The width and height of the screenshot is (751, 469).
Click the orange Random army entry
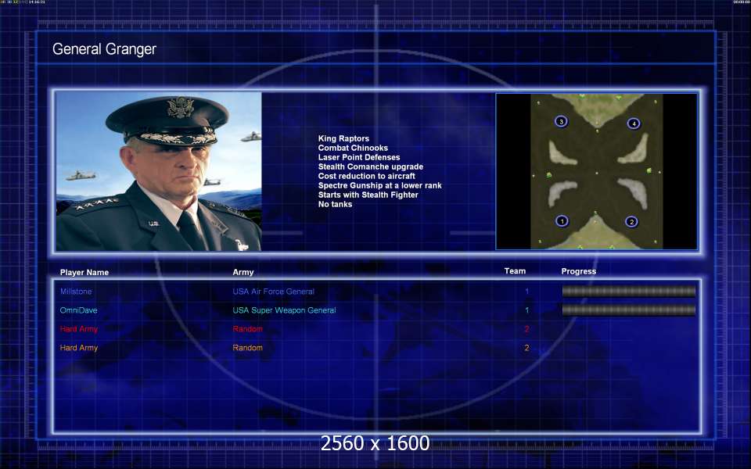248,348
